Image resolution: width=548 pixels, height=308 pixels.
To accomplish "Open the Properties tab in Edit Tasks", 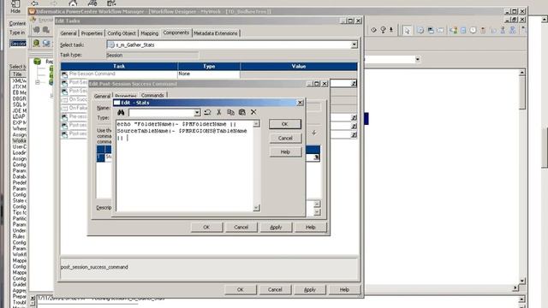I will [x=92, y=33].
